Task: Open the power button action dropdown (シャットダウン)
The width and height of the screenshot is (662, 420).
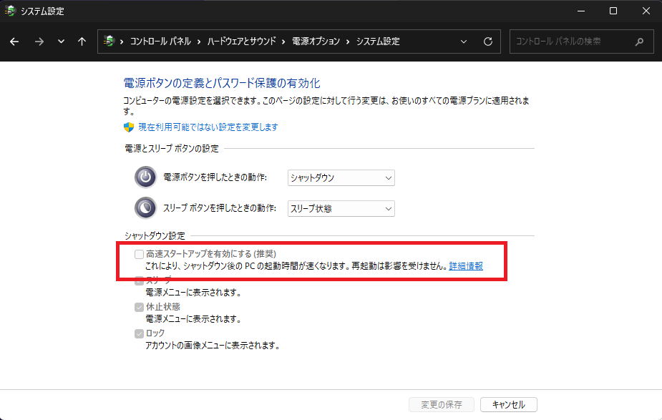Action: tap(341, 177)
